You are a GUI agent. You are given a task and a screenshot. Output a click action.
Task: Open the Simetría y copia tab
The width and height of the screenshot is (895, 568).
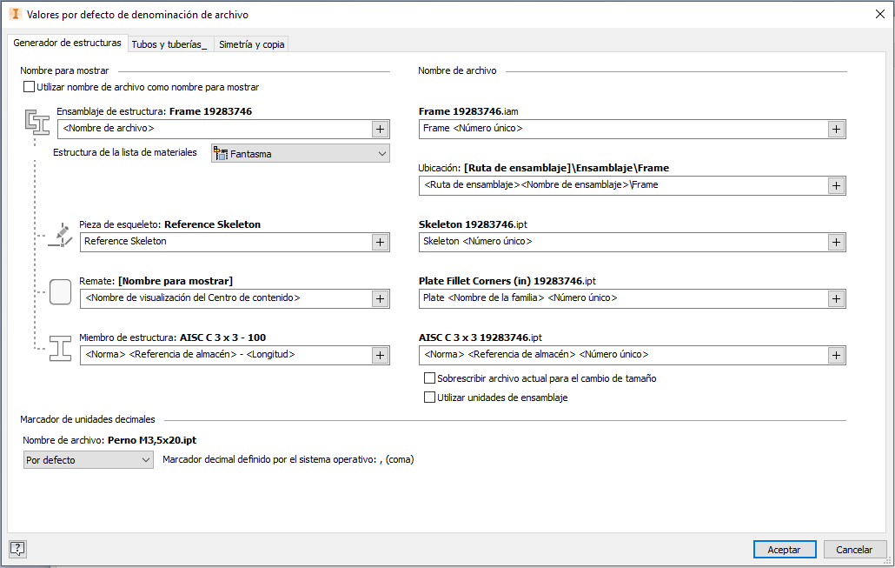(252, 44)
